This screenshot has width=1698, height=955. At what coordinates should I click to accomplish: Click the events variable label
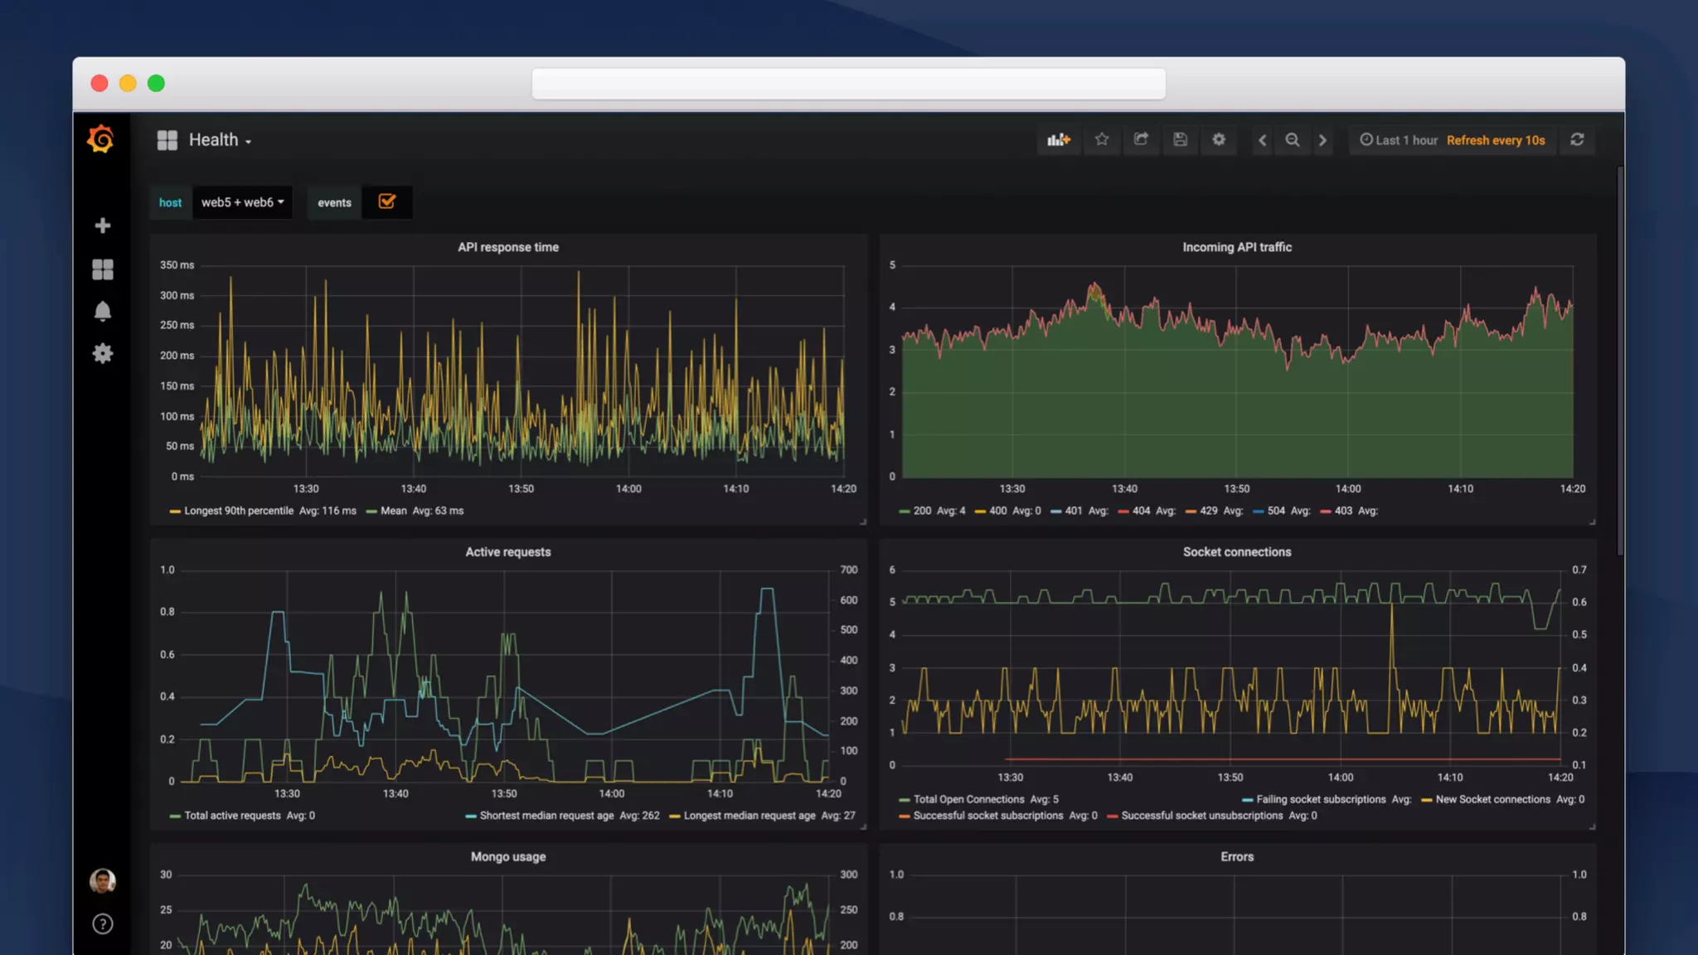334,202
